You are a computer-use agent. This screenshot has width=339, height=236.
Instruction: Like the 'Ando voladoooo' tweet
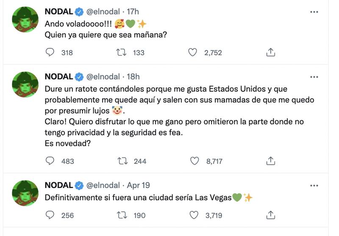(193, 53)
